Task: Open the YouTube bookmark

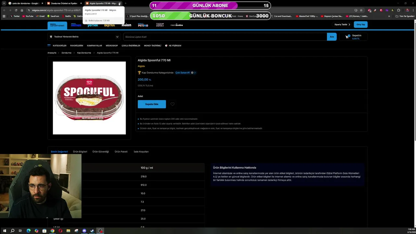Action: pyautogui.click(x=28, y=16)
